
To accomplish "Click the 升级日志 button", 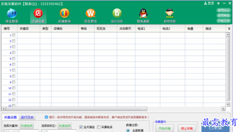I will pyautogui.click(x=224, y=20).
